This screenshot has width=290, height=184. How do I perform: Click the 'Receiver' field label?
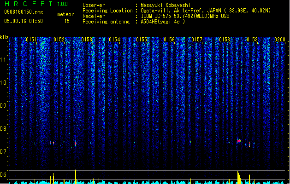coord(94,16)
